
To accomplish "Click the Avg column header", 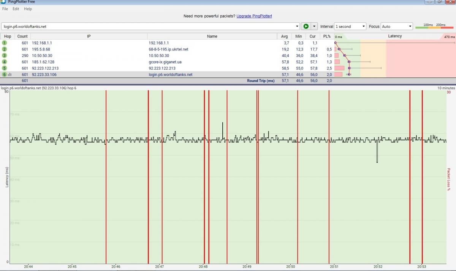I will point(284,36).
